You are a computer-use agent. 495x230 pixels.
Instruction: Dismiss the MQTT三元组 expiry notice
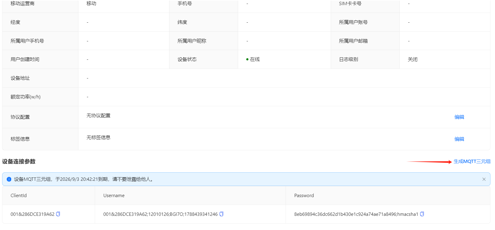click(484, 179)
